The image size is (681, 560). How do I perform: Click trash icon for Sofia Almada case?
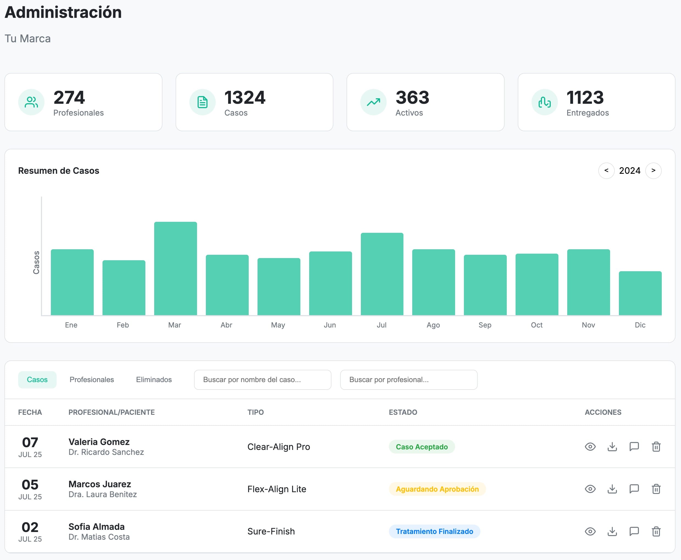(x=656, y=531)
